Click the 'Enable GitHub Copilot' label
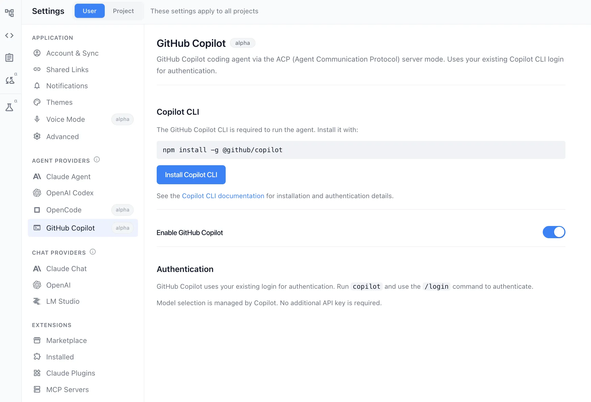The height and width of the screenshot is (402, 591). pyautogui.click(x=190, y=233)
